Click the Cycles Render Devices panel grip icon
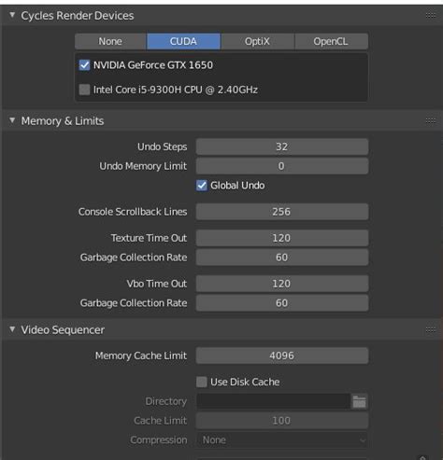Viewport: 443px width, 460px height. pyautogui.click(x=431, y=15)
